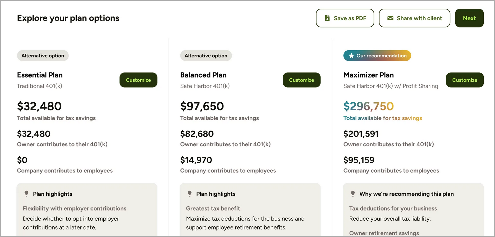Image resolution: width=495 pixels, height=237 pixels.
Task: Click the PDF file icon in Save button
Action: coord(327,18)
